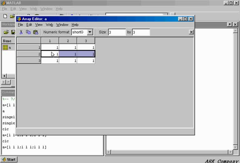Click right panel vertical scrollbar up arrow
This screenshot has width=240, height=163.
click(x=235, y=31)
